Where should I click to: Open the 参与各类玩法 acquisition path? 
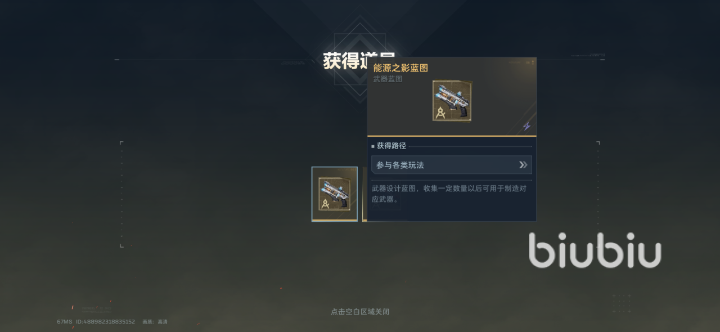(x=452, y=165)
